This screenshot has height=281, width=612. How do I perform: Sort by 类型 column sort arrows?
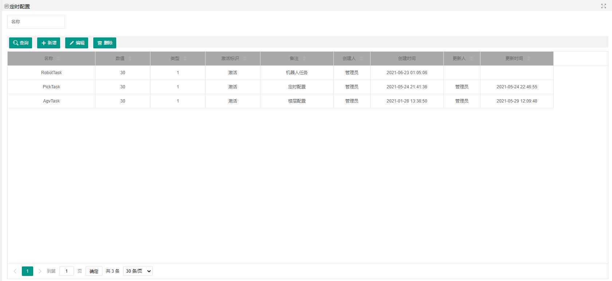pos(185,59)
